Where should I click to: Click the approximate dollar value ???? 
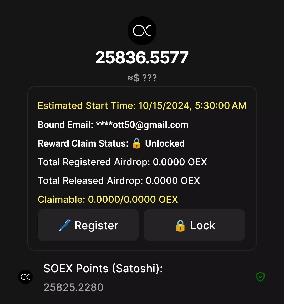142,78
